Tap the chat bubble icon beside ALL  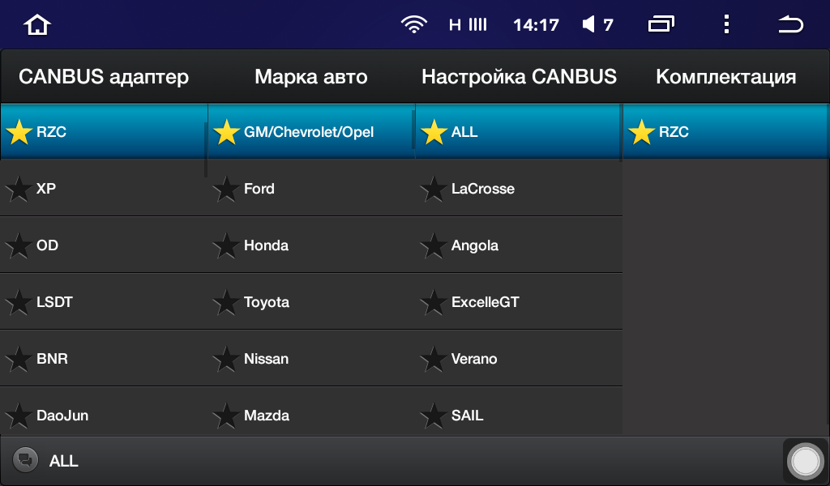25,460
